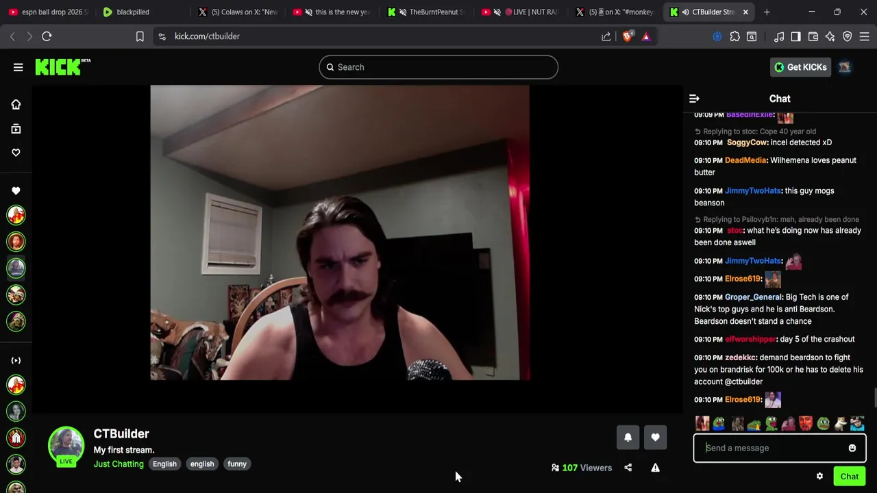Click the zedekkc username in chat
The image size is (877, 493).
click(740, 357)
